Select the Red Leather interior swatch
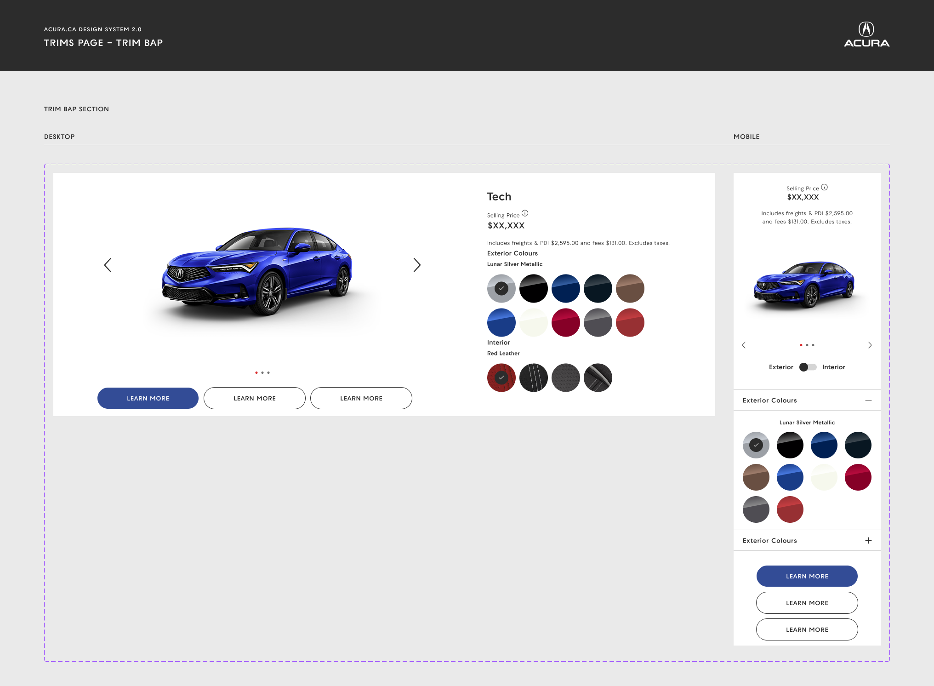Screen dimensions: 934x686 click(x=501, y=378)
